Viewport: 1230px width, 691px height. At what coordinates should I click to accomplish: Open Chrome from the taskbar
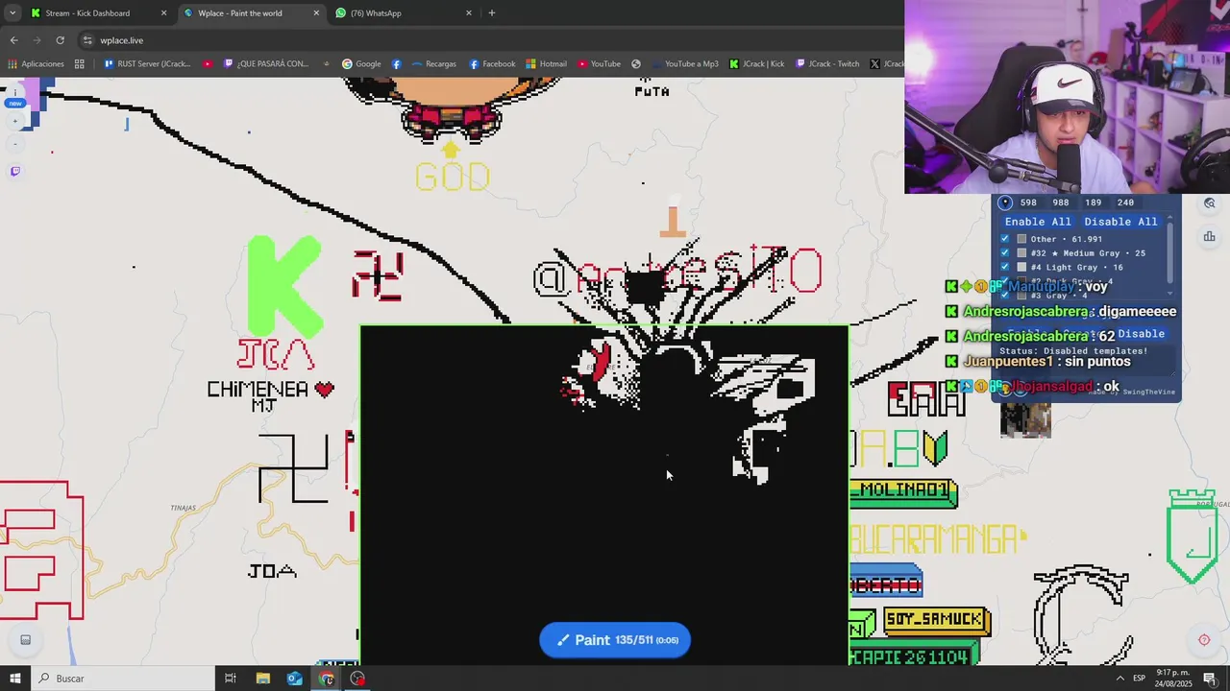[x=327, y=679]
